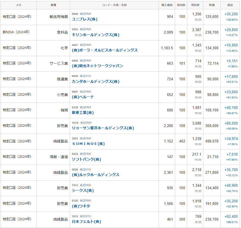Open (株)明光ネットワークジャパン stock details

97,66
